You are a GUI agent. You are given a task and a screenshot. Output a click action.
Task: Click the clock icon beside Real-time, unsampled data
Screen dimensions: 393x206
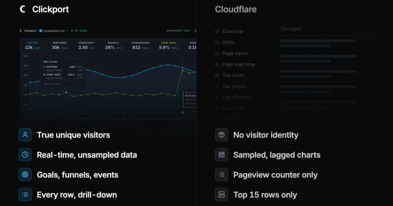[25, 155]
